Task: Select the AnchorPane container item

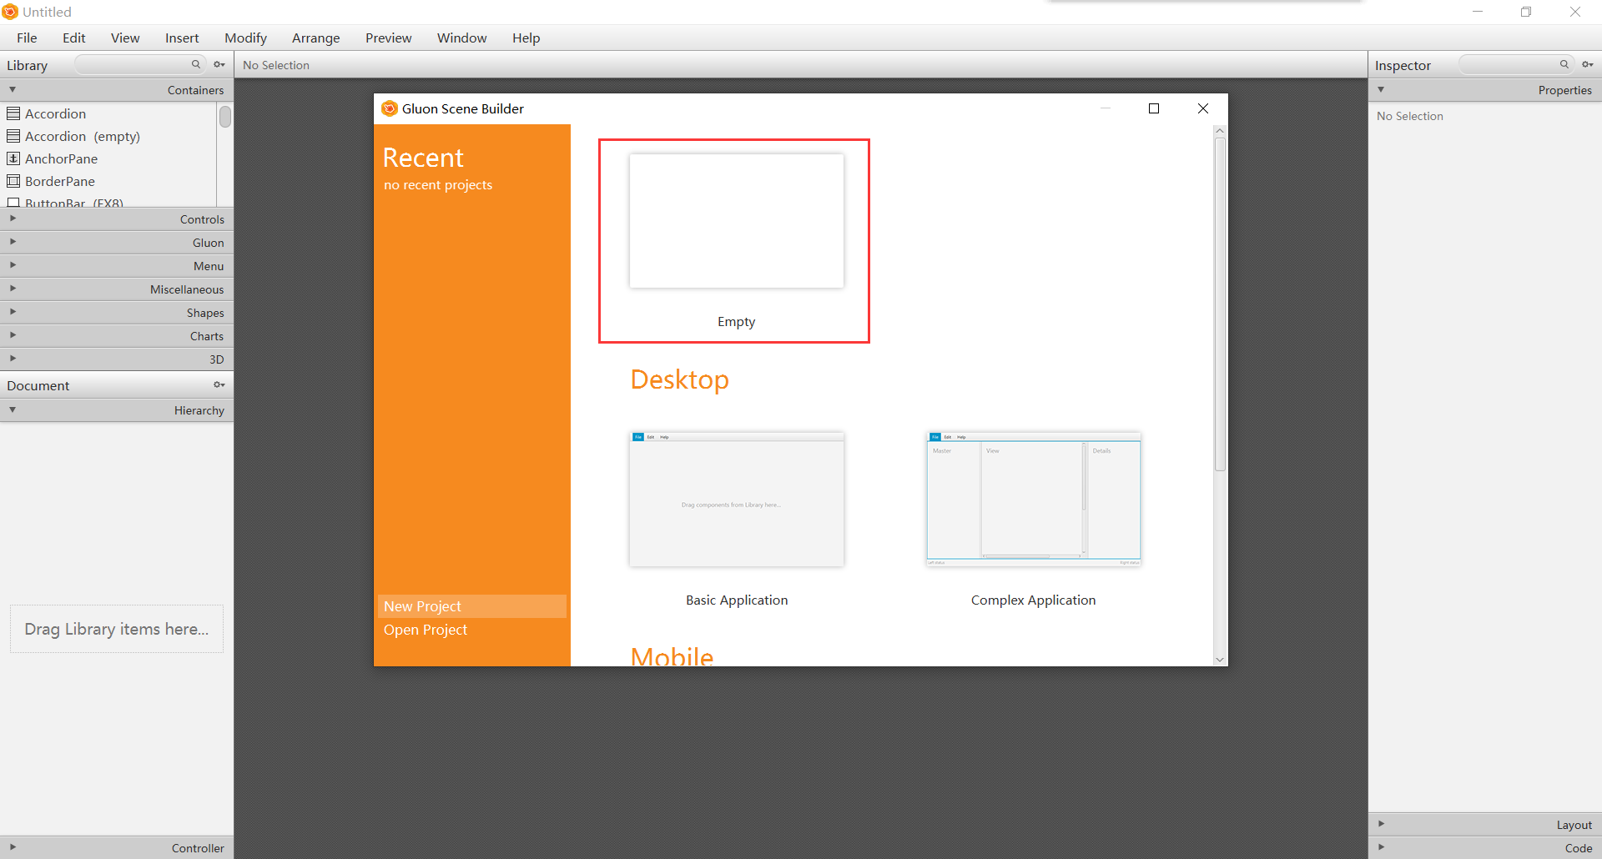Action: [x=108, y=158]
